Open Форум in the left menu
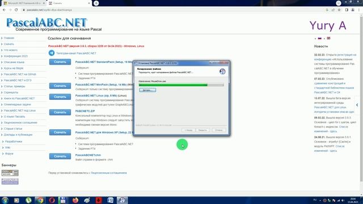 pyautogui.click(x=9, y=154)
